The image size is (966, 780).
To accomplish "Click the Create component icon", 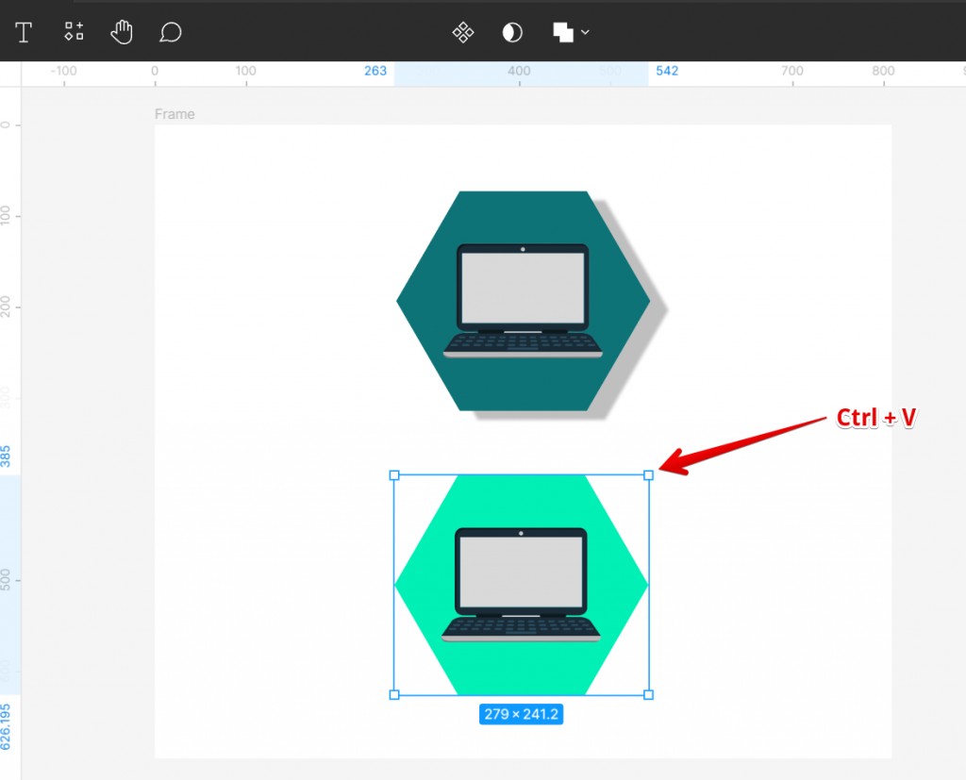I will pos(462,32).
